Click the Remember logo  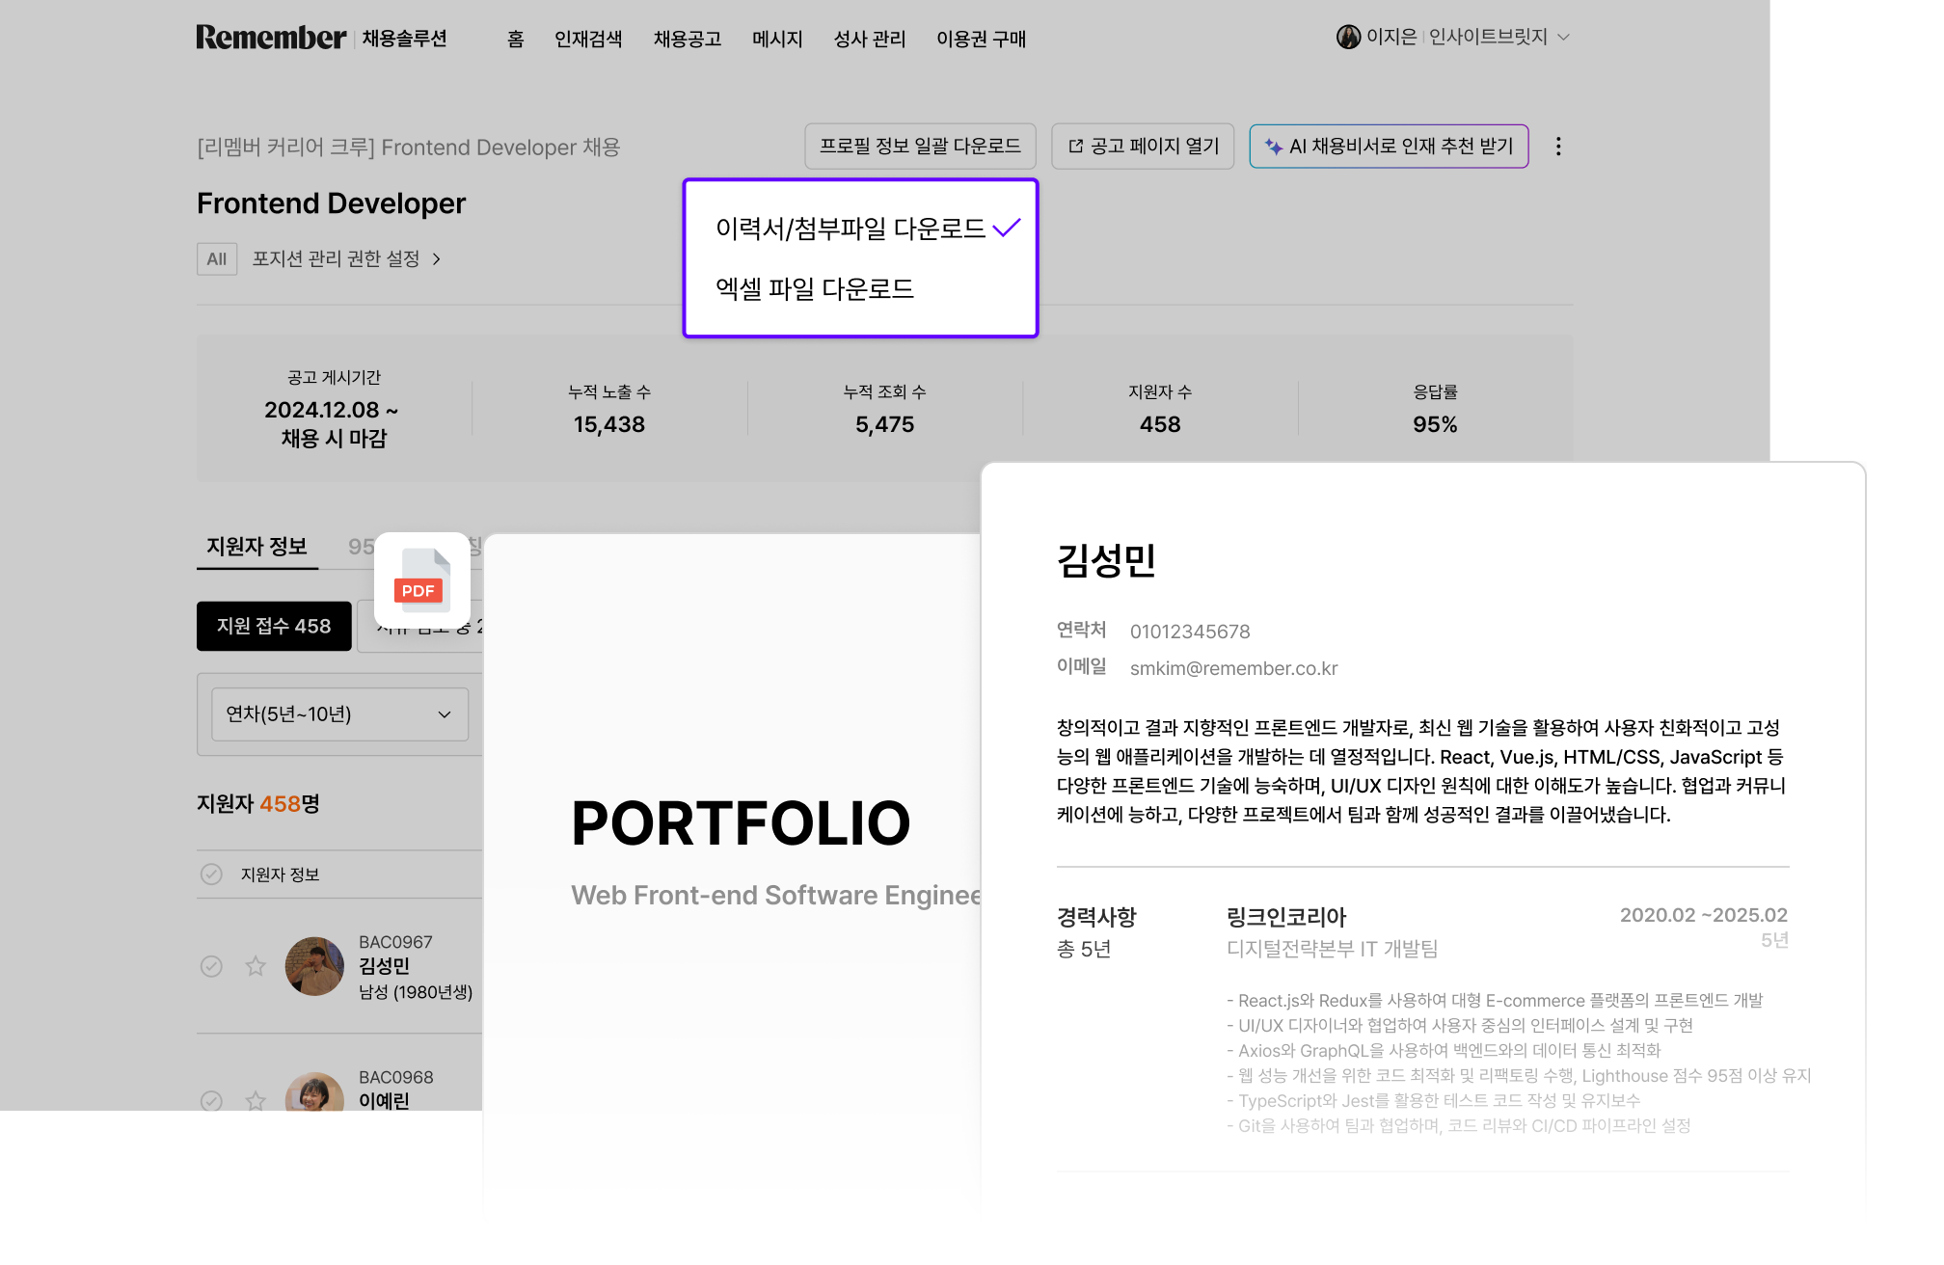271,37
